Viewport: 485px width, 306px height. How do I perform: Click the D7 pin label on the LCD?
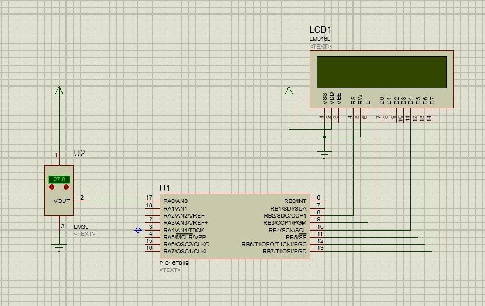(x=432, y=101)
